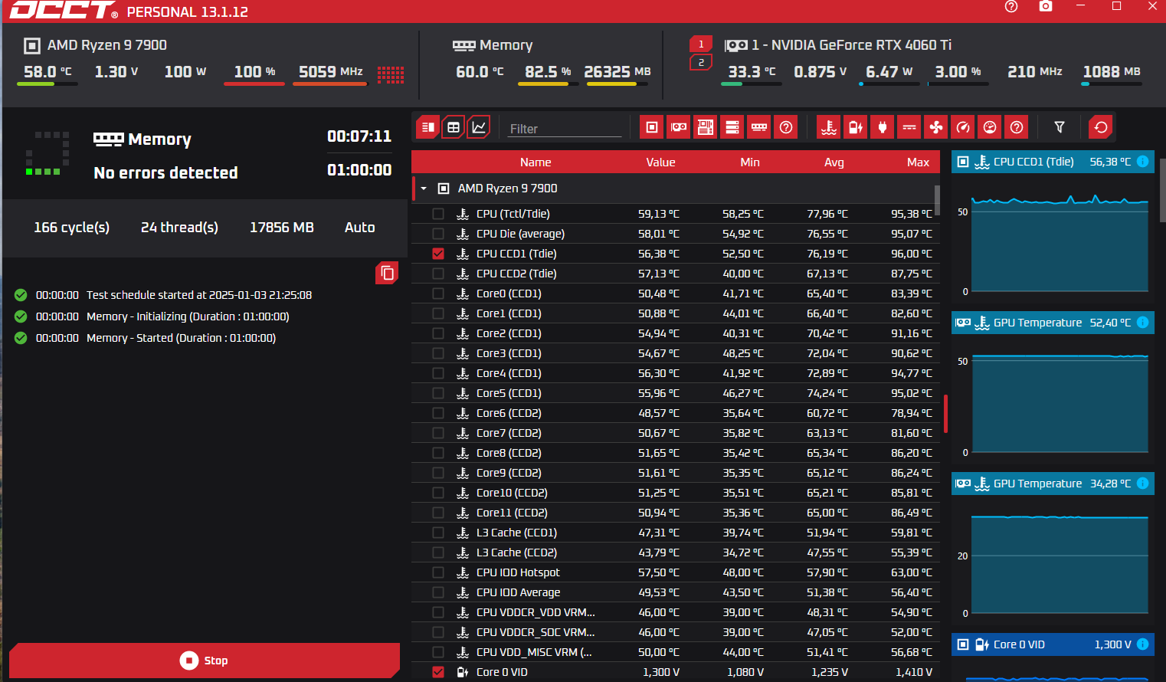This screenshot has height=682, width=1166.
Task: Click the GPU Temperature 52,40 °C graph
Action: pos(1060,402)
